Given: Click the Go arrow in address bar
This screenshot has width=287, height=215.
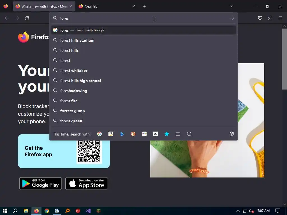Looking at the screenshot, I should pos(232,18).
